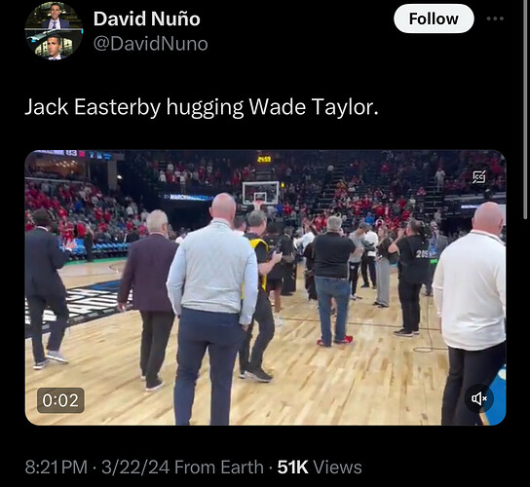Play the video of the basketball court

pos(265,287)
